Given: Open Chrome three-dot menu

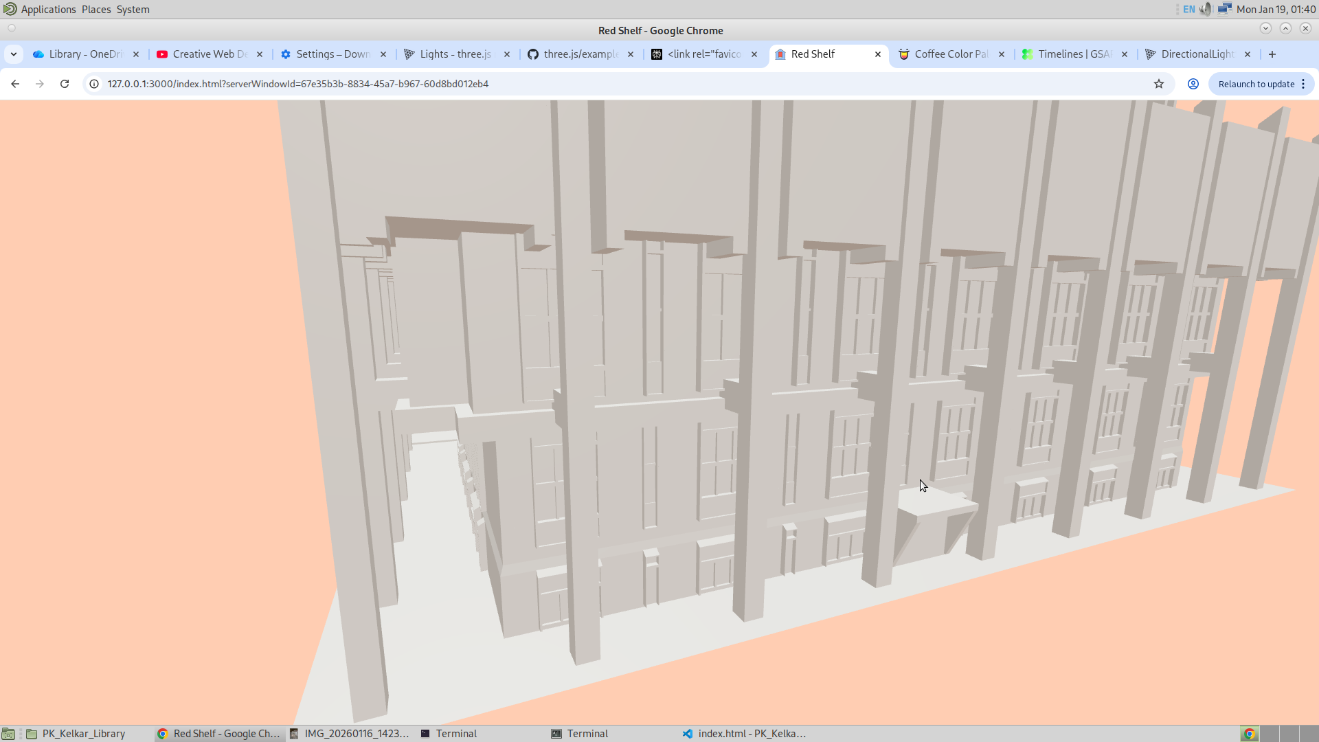Looking at the screenshot, I should (1303, 84).
